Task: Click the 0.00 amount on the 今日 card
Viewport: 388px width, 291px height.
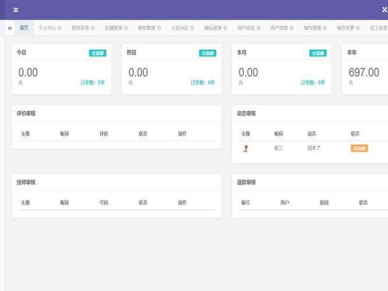Action: click(28, 72)
